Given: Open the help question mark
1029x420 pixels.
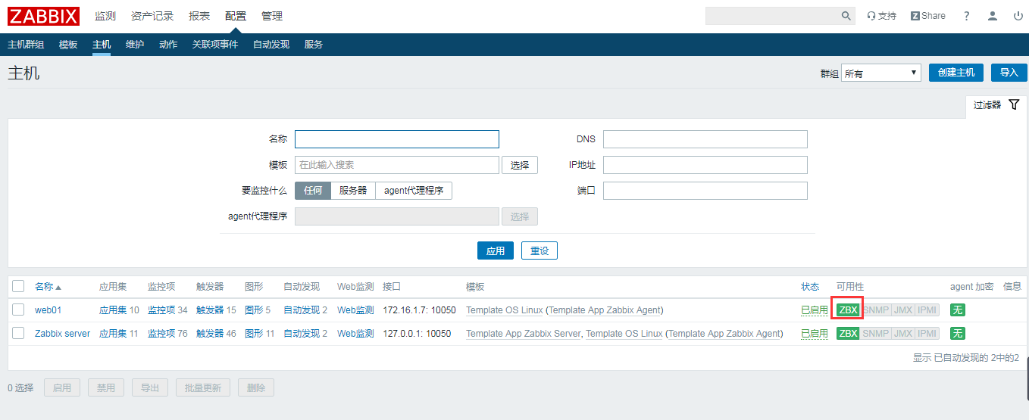Looking at the screenshot, I should click(966, 16).
